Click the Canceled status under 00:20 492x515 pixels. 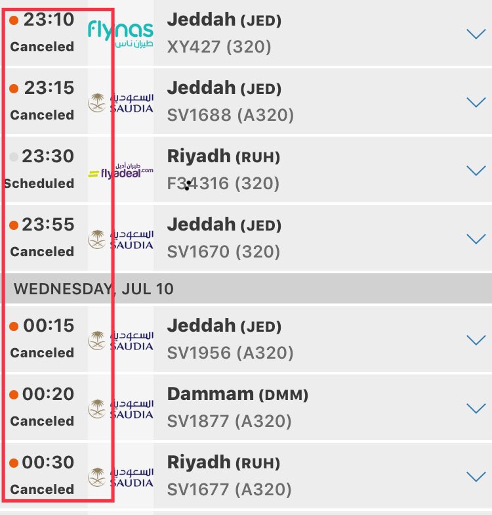pyautogui.click(x=42, y=421)
